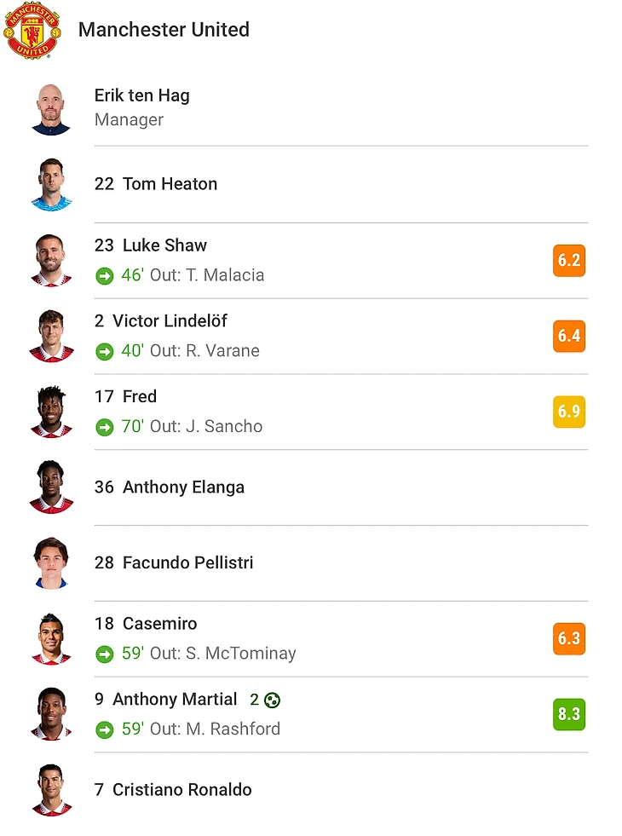Image resolution: width=622 pixels, height=836 pixels.
Task: Click the 6.9 yellow rating badge
Action: tap(569, 412)
